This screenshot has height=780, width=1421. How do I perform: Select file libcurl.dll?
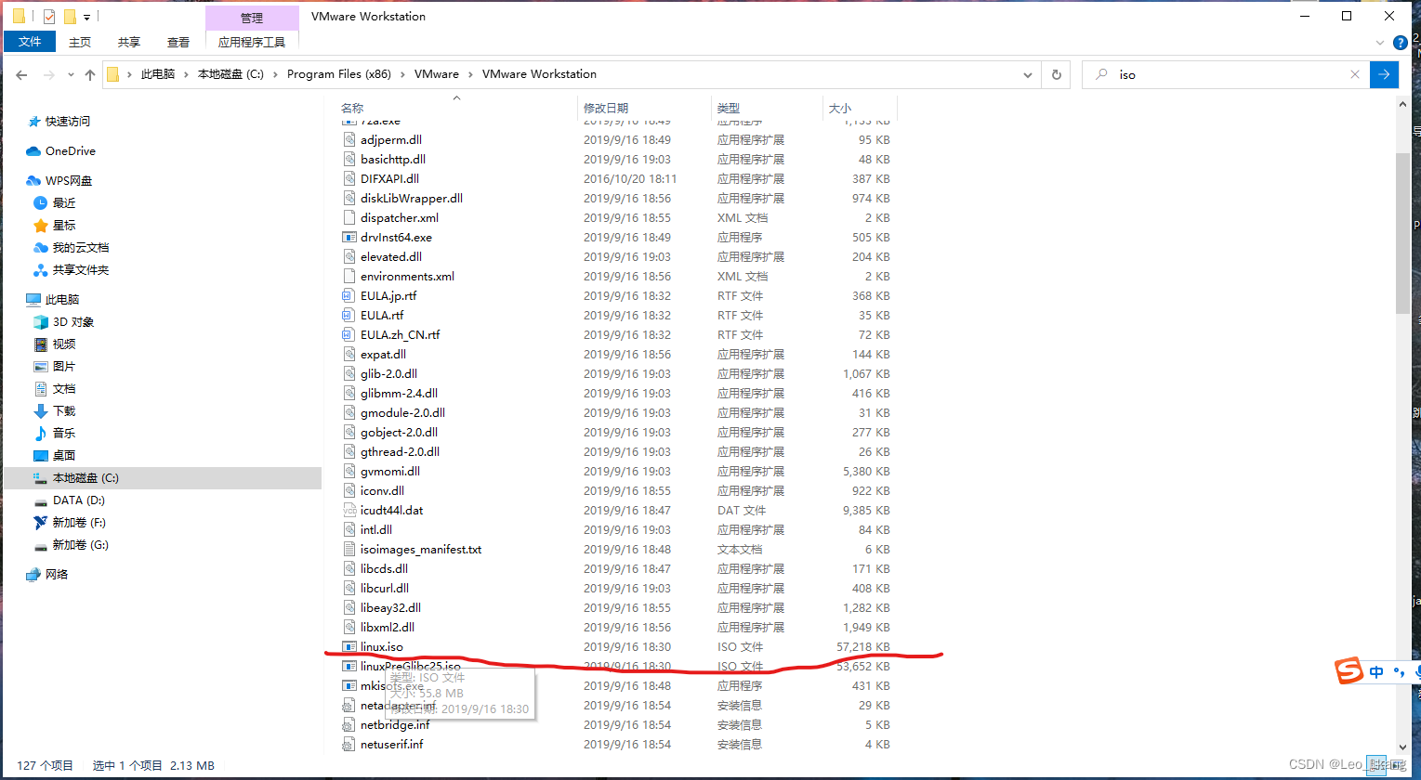tap(385, 589)
